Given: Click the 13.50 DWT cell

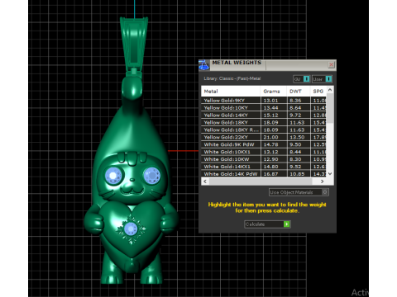Looking at the screenshot, I should tap(299, 137).
